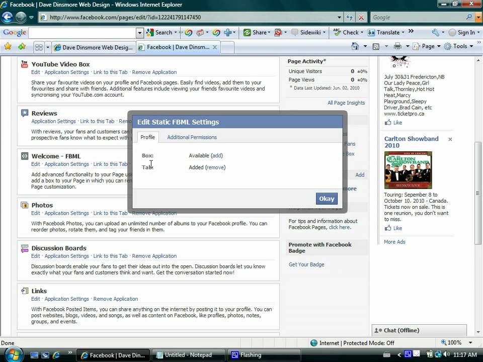Screen dimensions: 483x362
Task: Open the zoom level 100% dropdown arrow
Action: click(x=470, y=342)
